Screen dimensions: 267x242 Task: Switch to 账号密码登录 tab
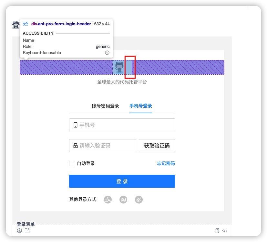pos(105,106)
